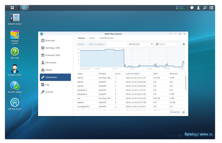Click the Return to Default button
The height and width of the screenshot is (143, 222).
[96, 44]
